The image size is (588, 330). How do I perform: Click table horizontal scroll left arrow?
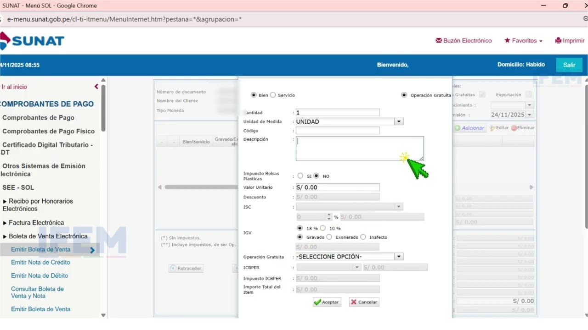pyautogui.click(x=160, y=187)
